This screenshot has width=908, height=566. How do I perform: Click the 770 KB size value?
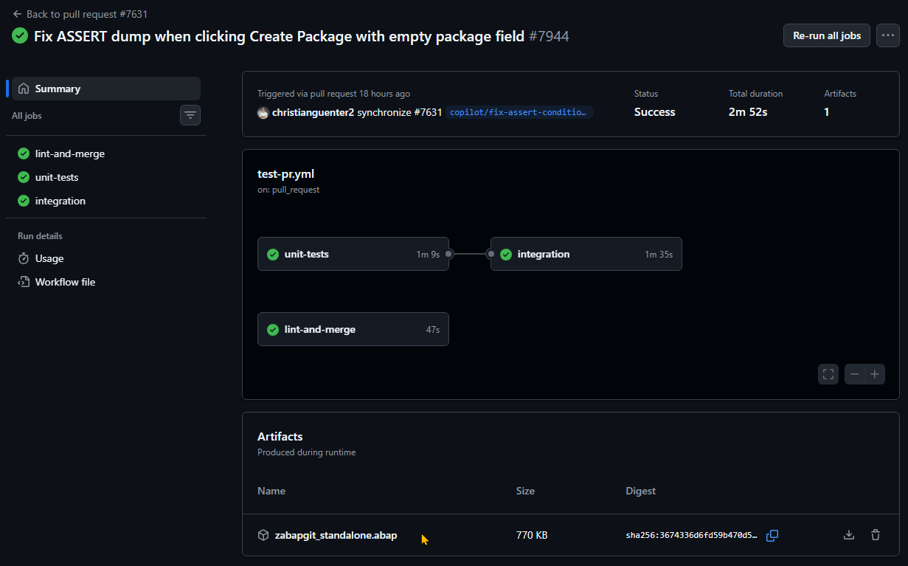[532, 535]
